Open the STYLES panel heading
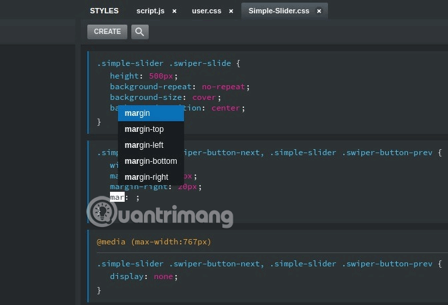448x305 pixels. (x=104, y=11)
